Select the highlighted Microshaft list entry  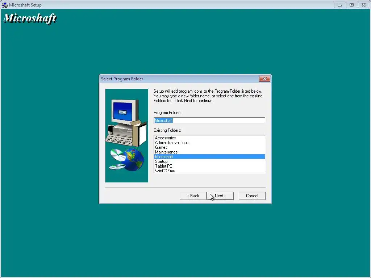[209, 157]
